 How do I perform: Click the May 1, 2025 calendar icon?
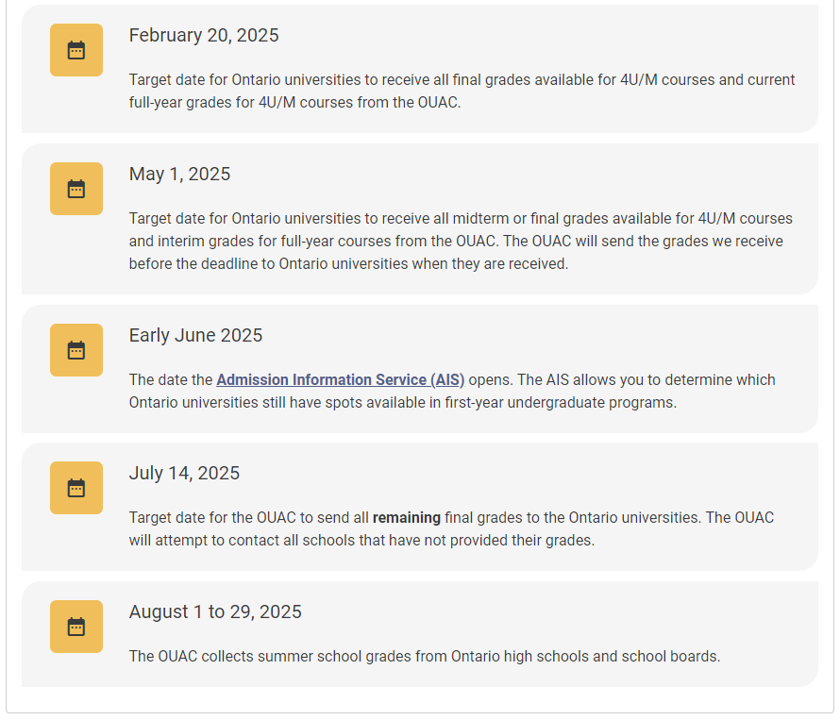76,189
